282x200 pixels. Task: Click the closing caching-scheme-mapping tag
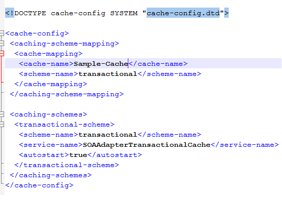pos(67,94)
